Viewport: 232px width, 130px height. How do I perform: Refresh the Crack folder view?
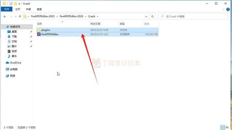(152, 16)
